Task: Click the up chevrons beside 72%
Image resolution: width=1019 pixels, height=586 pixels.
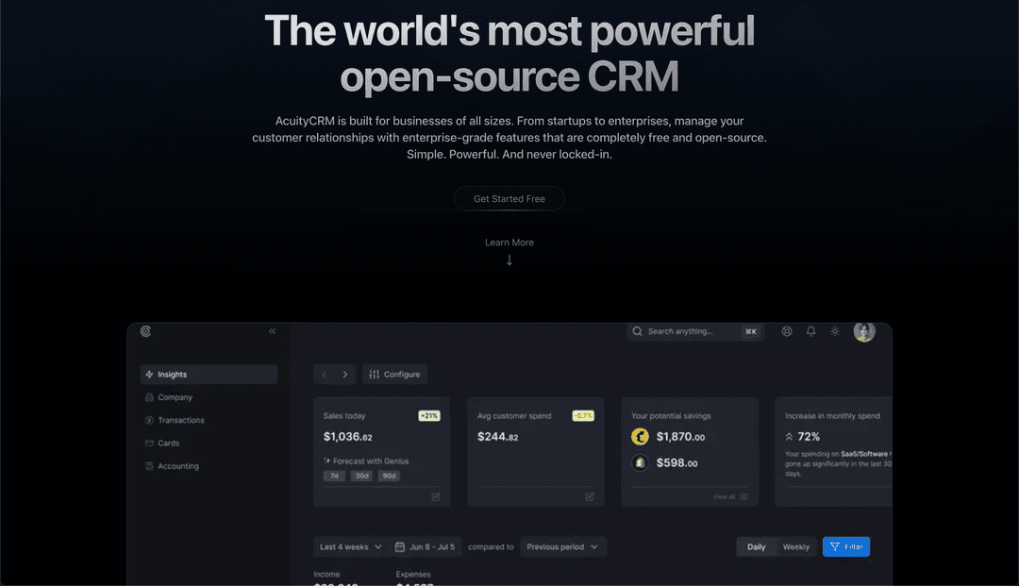Action: 789,437
